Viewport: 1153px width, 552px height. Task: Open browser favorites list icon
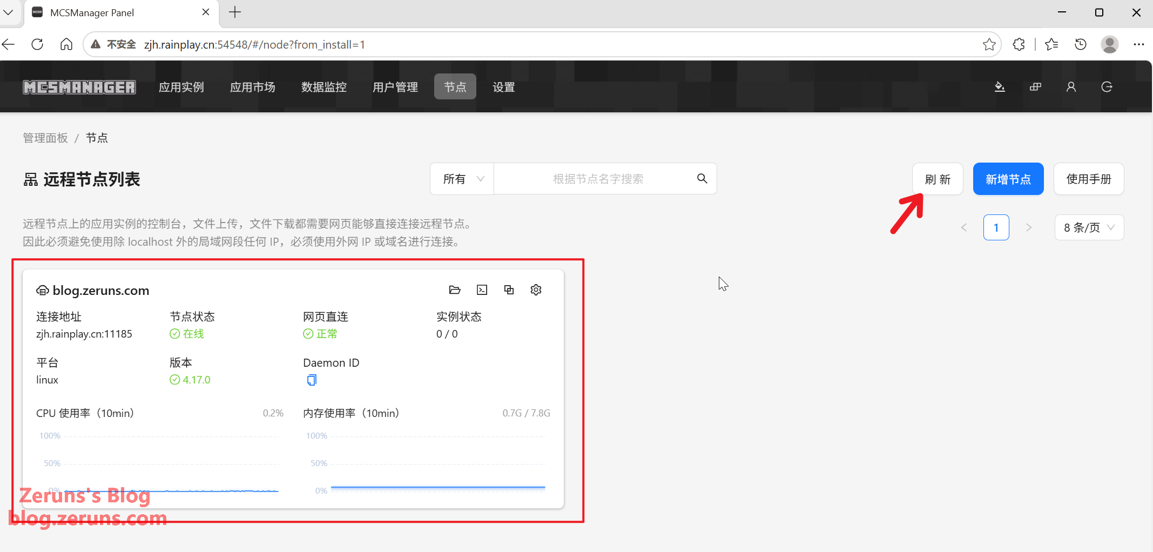1051,44
